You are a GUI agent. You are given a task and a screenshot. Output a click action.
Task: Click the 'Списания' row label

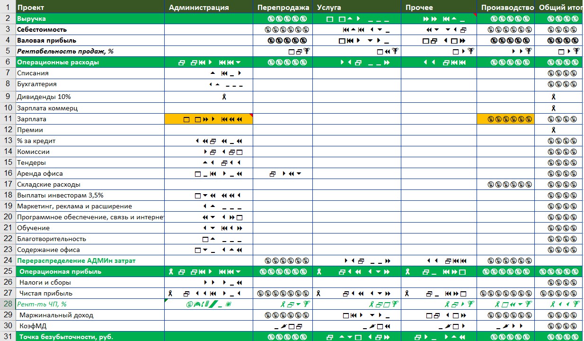90,73
